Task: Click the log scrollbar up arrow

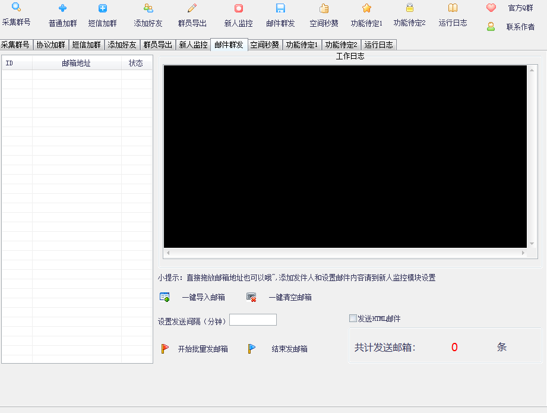Action: point(532,70)
